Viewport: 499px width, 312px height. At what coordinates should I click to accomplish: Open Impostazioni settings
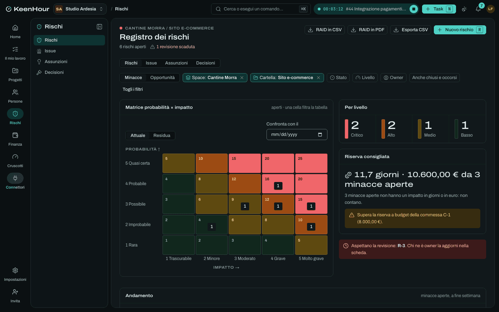click(15, 274)
